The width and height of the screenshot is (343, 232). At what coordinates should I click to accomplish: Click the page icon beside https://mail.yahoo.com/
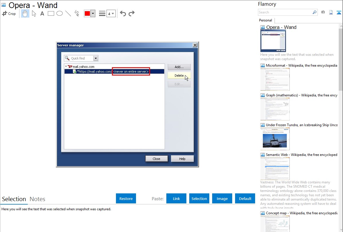click(x=75, y=72)
